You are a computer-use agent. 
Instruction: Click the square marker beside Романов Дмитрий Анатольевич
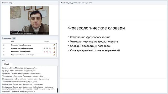[4, 48]
